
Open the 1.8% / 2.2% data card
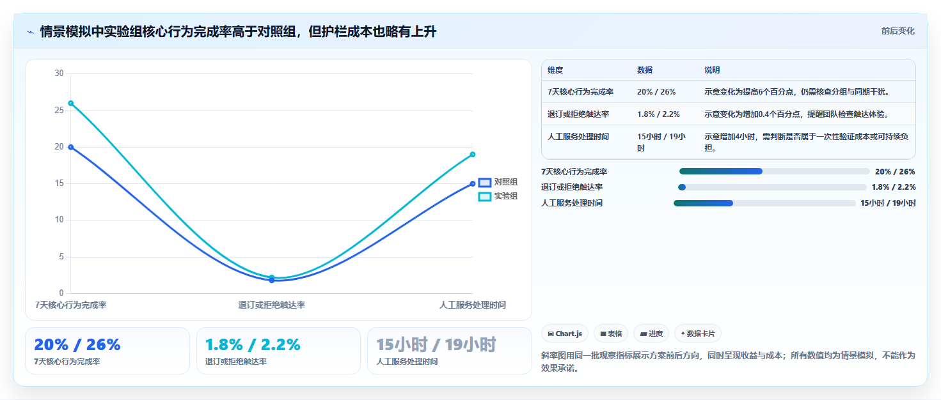point(279,351)
